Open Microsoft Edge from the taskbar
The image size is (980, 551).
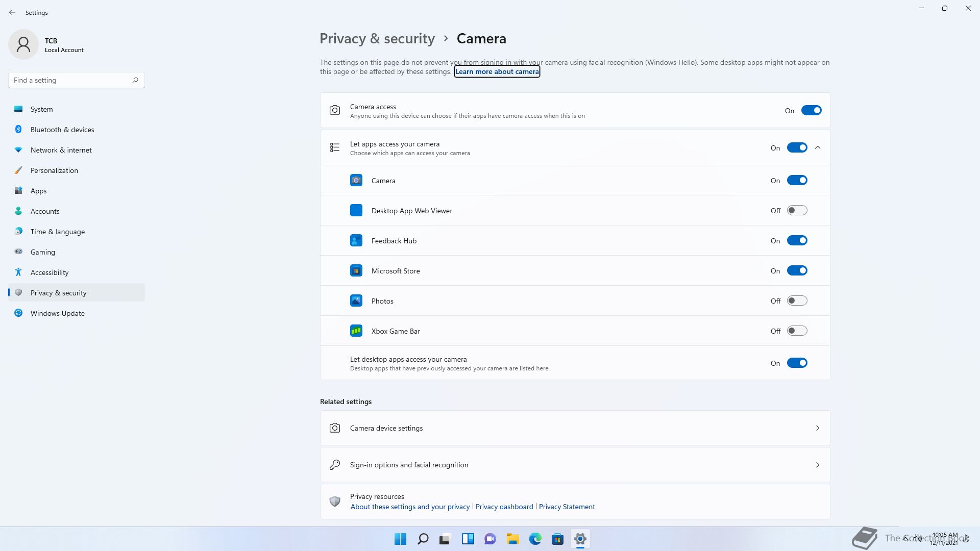click(535, 539)
